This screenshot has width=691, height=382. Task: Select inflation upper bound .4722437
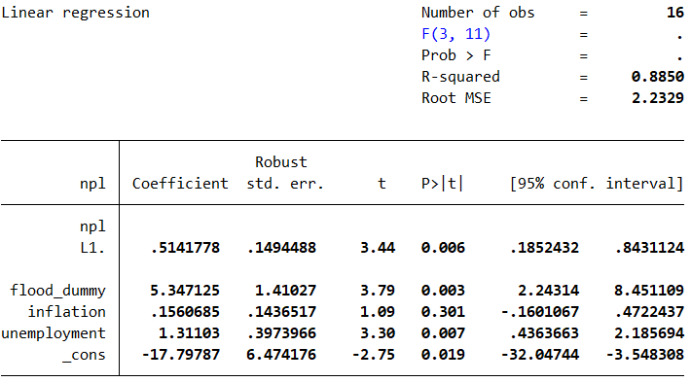coord(649,312)
